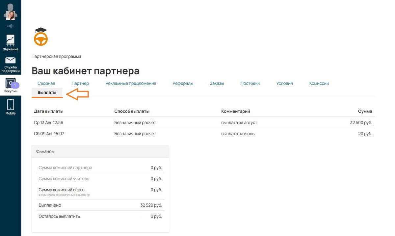Click the выплата за июль comment
Viewport: 395px width, 236px height.
pyautogui.click(x=238, y=134)
